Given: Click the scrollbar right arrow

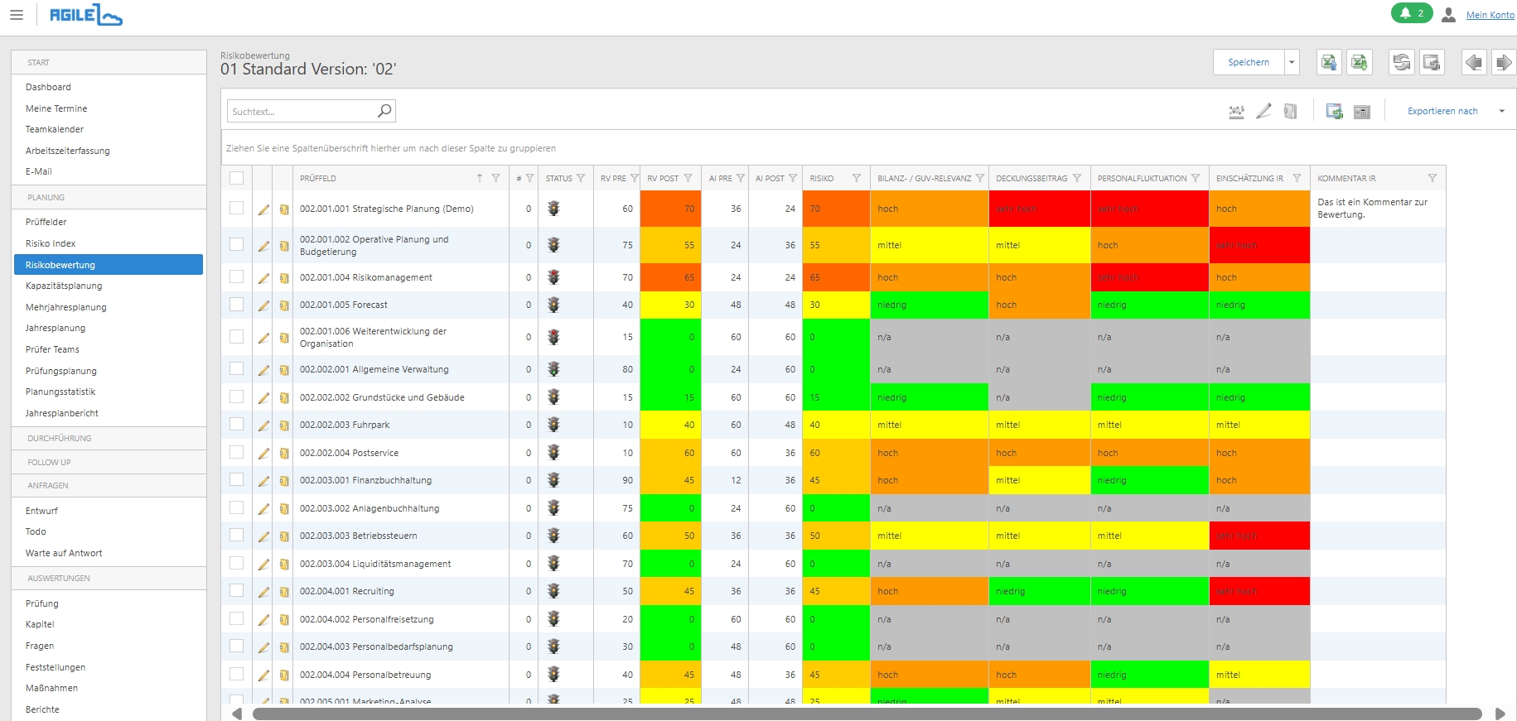Looking at the screenshot, I should 1500,714.
